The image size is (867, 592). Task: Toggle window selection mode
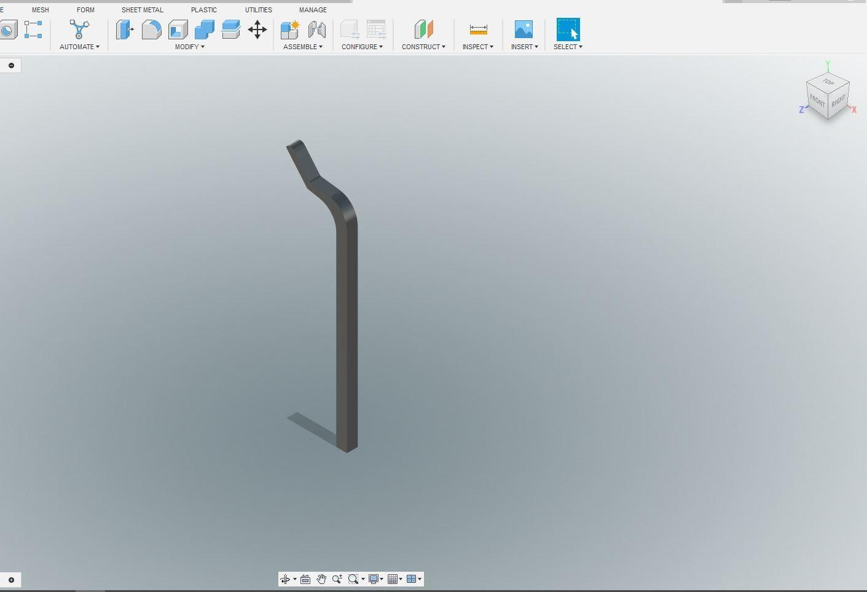tap(567, 29)
